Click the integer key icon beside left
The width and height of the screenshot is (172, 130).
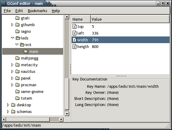tap(74, 33)
